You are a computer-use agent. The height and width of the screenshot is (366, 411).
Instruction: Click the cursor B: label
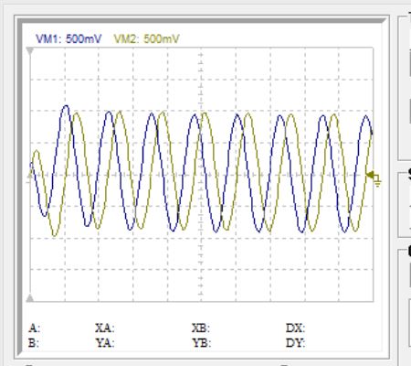click(x=34, y=343)
